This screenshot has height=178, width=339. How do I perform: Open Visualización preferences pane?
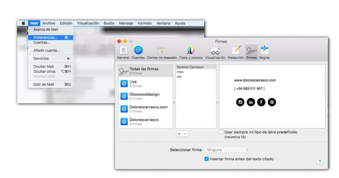(215, 53)
